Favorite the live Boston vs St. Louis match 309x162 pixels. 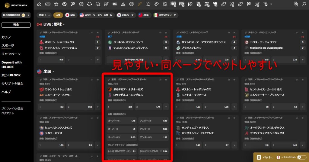click(x=97, y=32)
